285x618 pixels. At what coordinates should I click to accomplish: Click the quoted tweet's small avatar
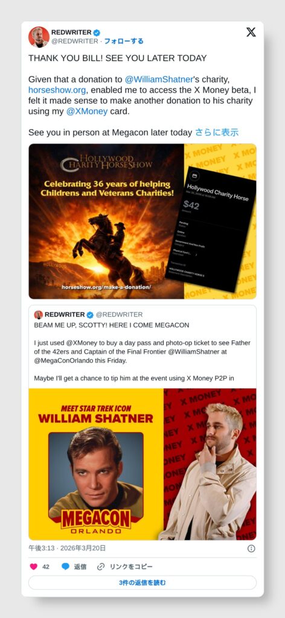point(38,314)
